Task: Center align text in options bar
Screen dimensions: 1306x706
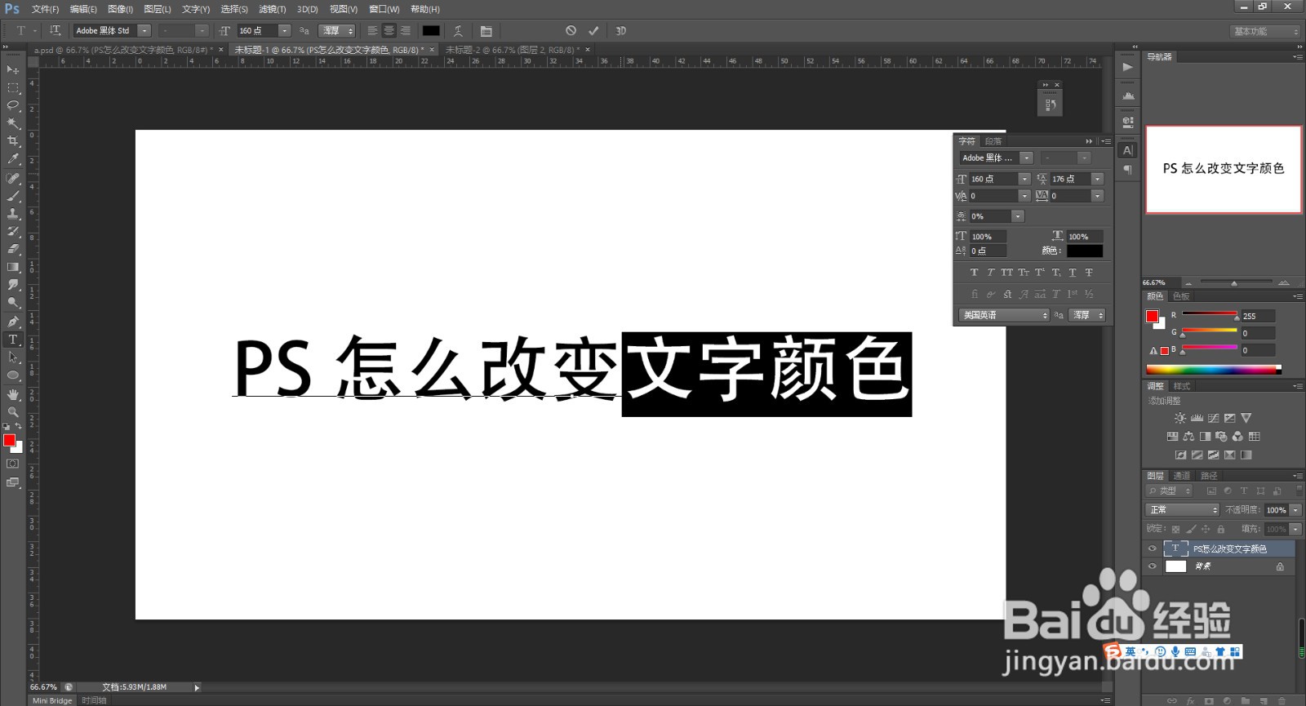Action: pos(389,31)
